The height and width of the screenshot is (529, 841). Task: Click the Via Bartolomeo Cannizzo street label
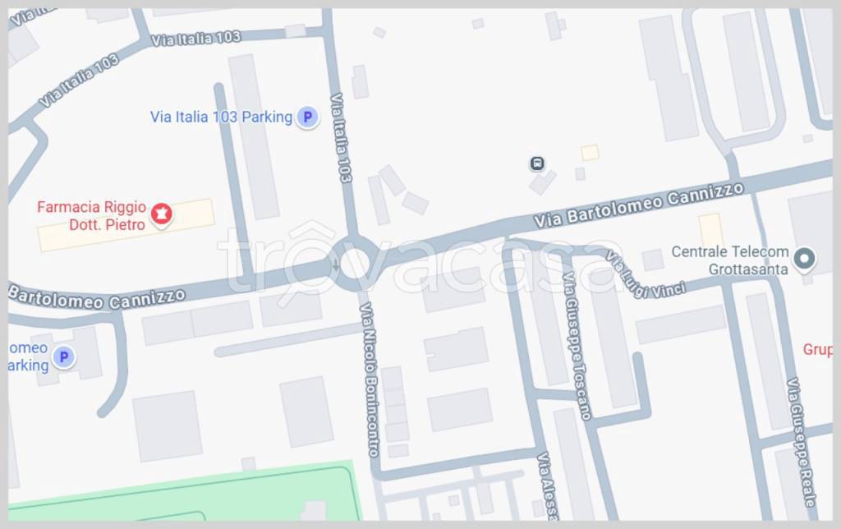click(639, 204)
